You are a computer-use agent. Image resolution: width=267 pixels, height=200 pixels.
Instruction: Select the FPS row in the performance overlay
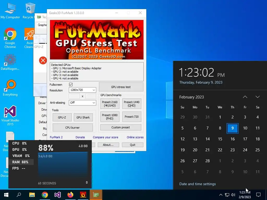point(21,168)
